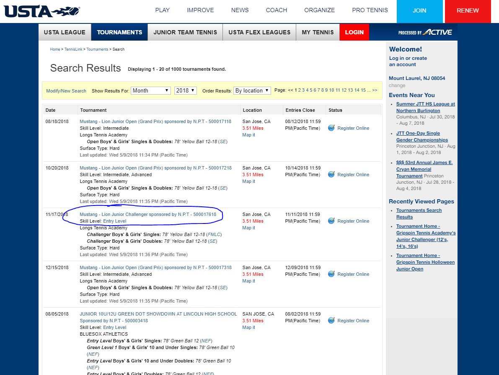
Task: Click Entry Level skill link in 11/17/2018 row
Action: click(114, 221)
